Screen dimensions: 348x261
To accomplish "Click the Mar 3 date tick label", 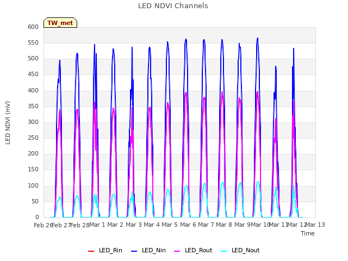I will [x=134, y=225].
